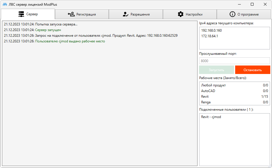Select the Renga workplaces row

pyautogui.click(x=234, y=102)
